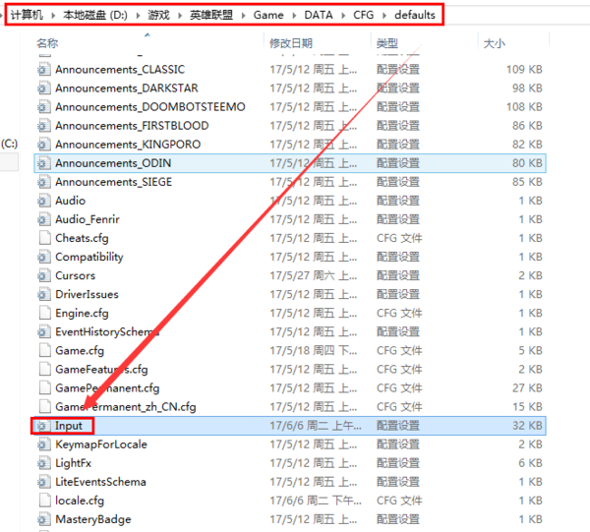590x532 pixels.
Task: Click the 109 KB size value
Action: 524,70
